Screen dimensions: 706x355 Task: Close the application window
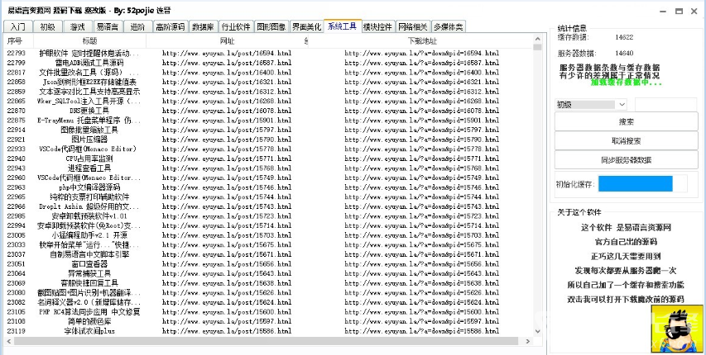[x=694, y=12]
